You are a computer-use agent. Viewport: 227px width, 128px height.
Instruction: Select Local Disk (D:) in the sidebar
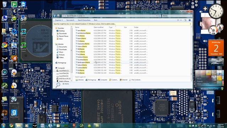pos(64,73)
